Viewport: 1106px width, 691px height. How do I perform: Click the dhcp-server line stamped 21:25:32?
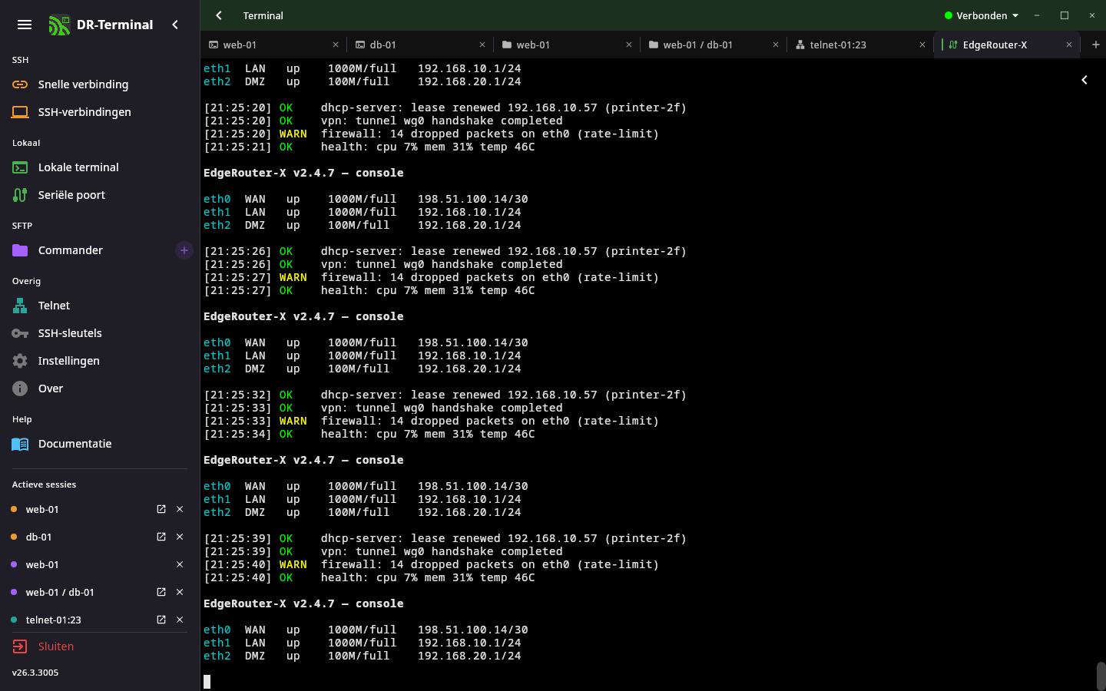[445, 395]
